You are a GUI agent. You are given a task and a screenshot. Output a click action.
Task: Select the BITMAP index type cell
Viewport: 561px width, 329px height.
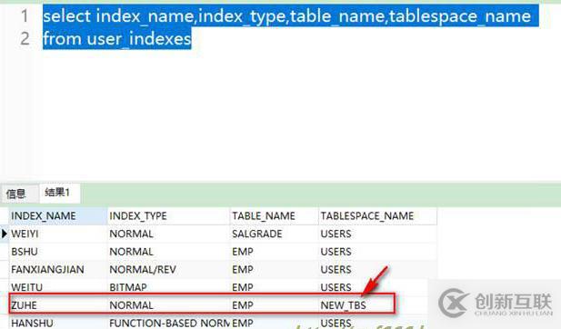(x=168, y=287)
